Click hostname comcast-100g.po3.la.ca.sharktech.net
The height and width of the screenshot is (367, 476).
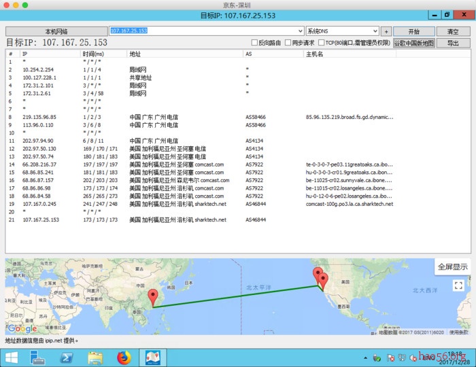(350, 204)
